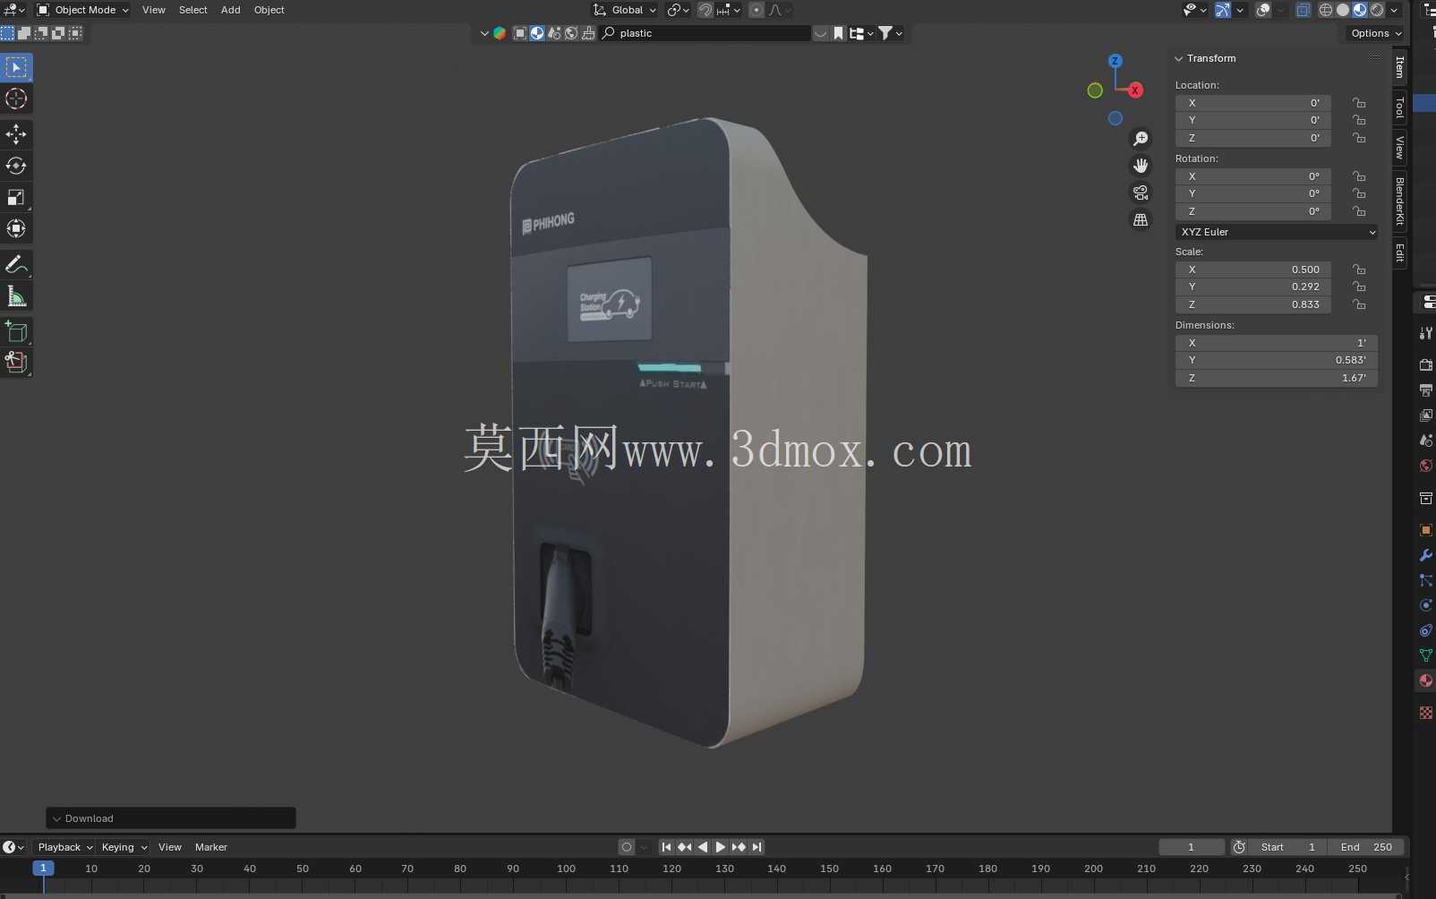
Task: Open the Add menu
Action: [x=231, y=10]
